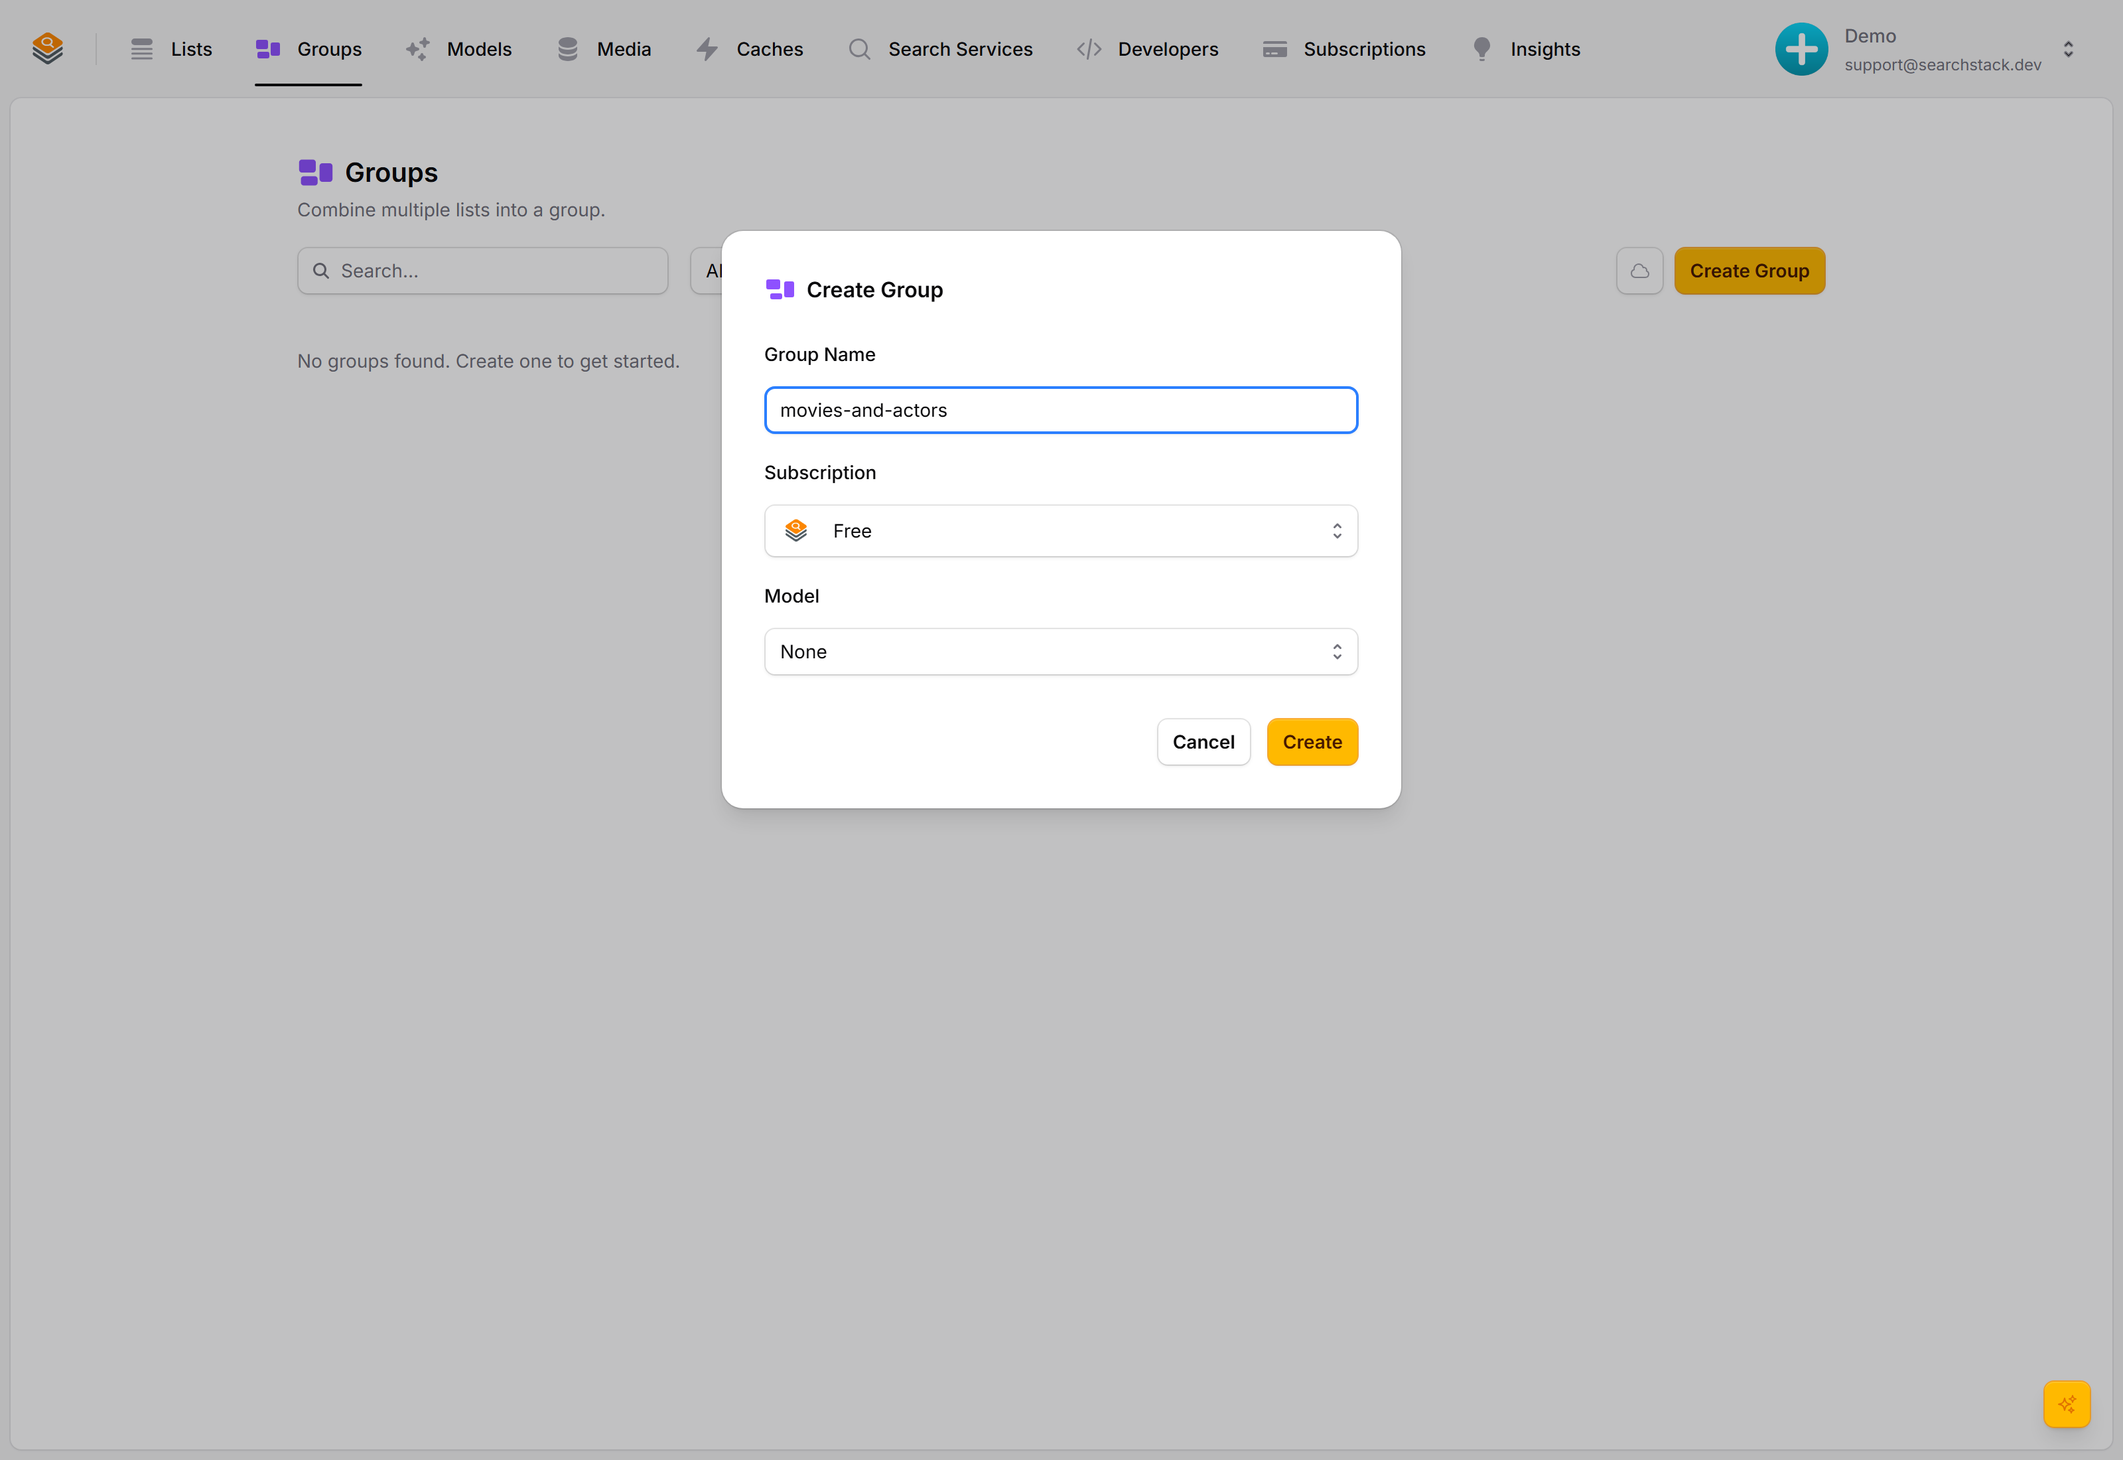
Task: Expand the Demo account switcher chevrons
Action: [x=2068, y=49]
